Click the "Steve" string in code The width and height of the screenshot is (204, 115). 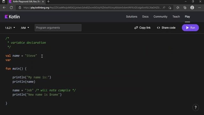pos(31,56)
